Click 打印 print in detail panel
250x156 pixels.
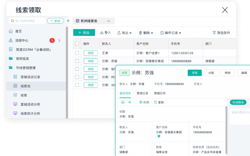point(144,102)
